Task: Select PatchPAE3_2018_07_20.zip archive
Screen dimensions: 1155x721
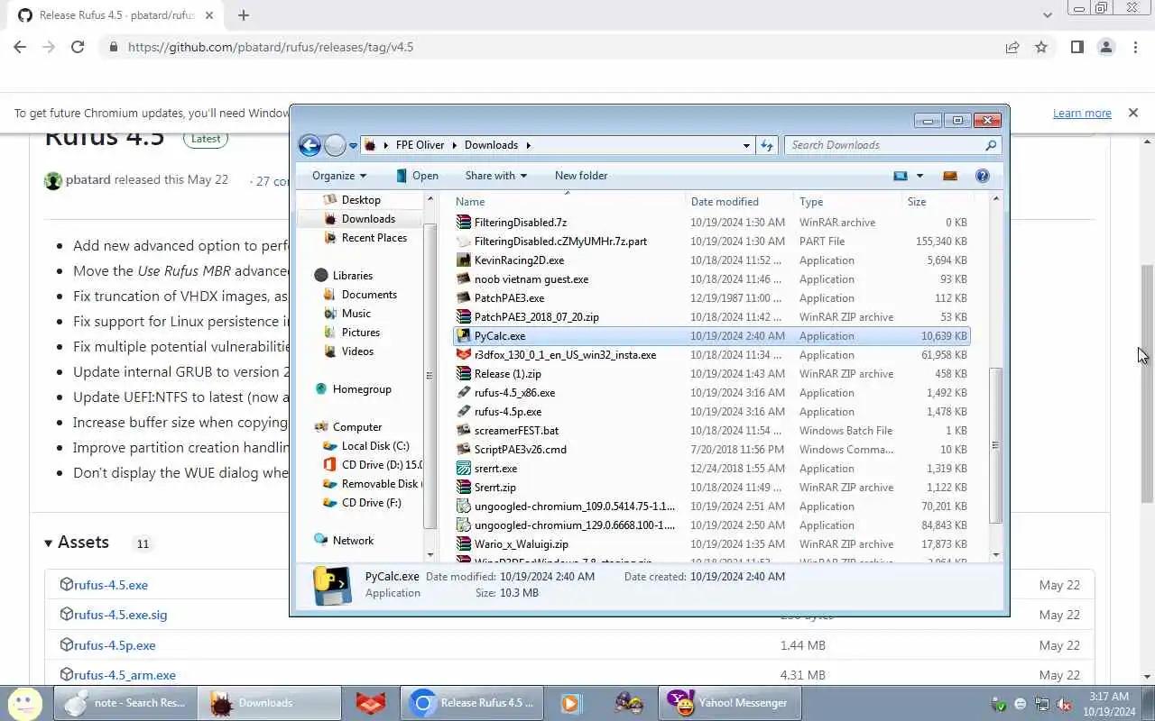Action: (x=536, y=317)
